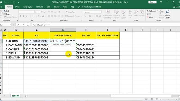Toggle Middle Align
The image size is (180, 101).
52,12
